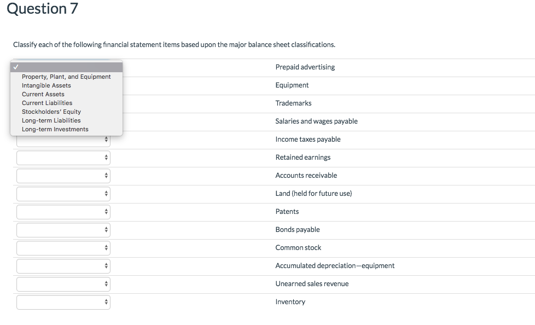The width and height of the screenshot is (535, 325).
Task: Click the Bonds payable text
Action: point(298,230)
